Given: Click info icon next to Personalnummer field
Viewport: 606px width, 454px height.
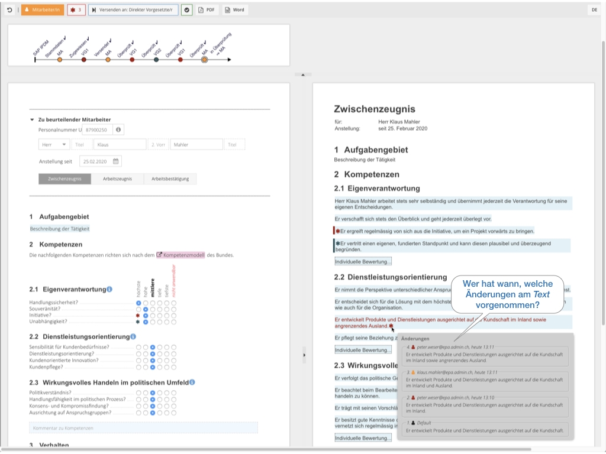Looking at the screenshot, I should (118, 129).
